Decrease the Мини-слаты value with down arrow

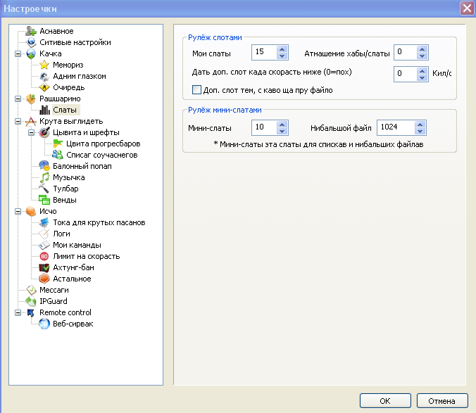[282, 132]
